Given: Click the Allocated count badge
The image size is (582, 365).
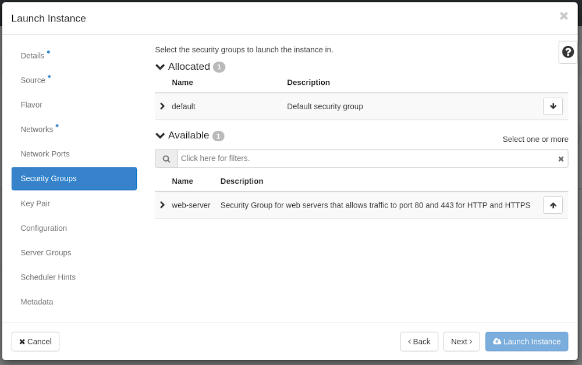Looking at the screenshot, I should pos(219,67).
